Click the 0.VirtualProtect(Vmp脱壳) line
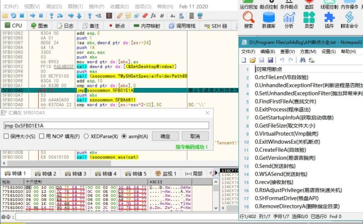363x224 pixels. point(286,134)
